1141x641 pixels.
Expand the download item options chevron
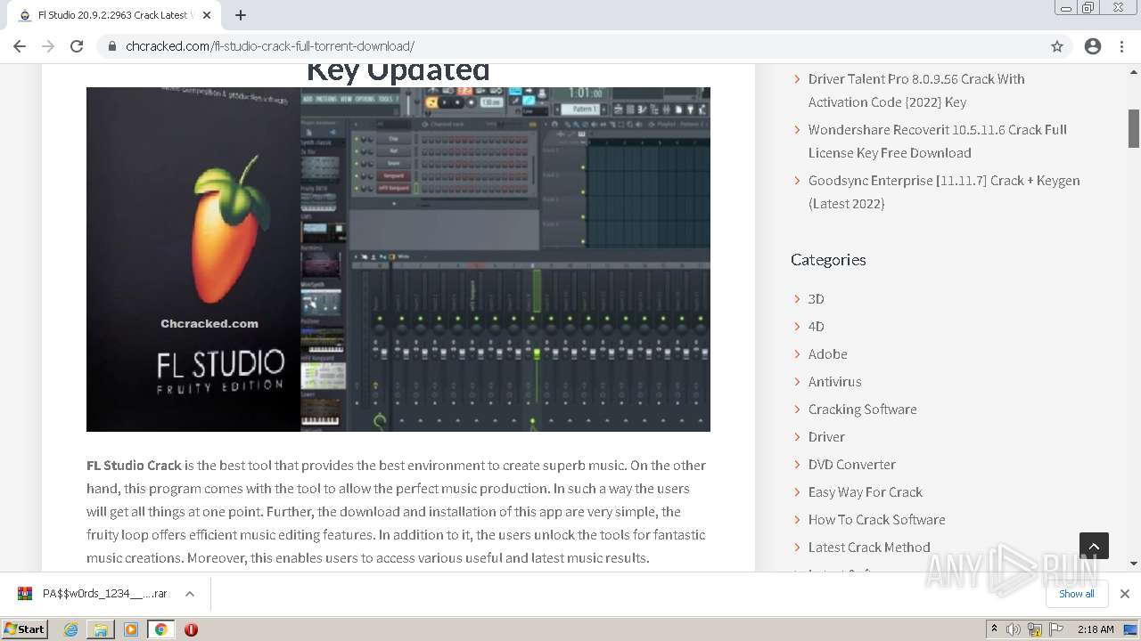(190, 594)
